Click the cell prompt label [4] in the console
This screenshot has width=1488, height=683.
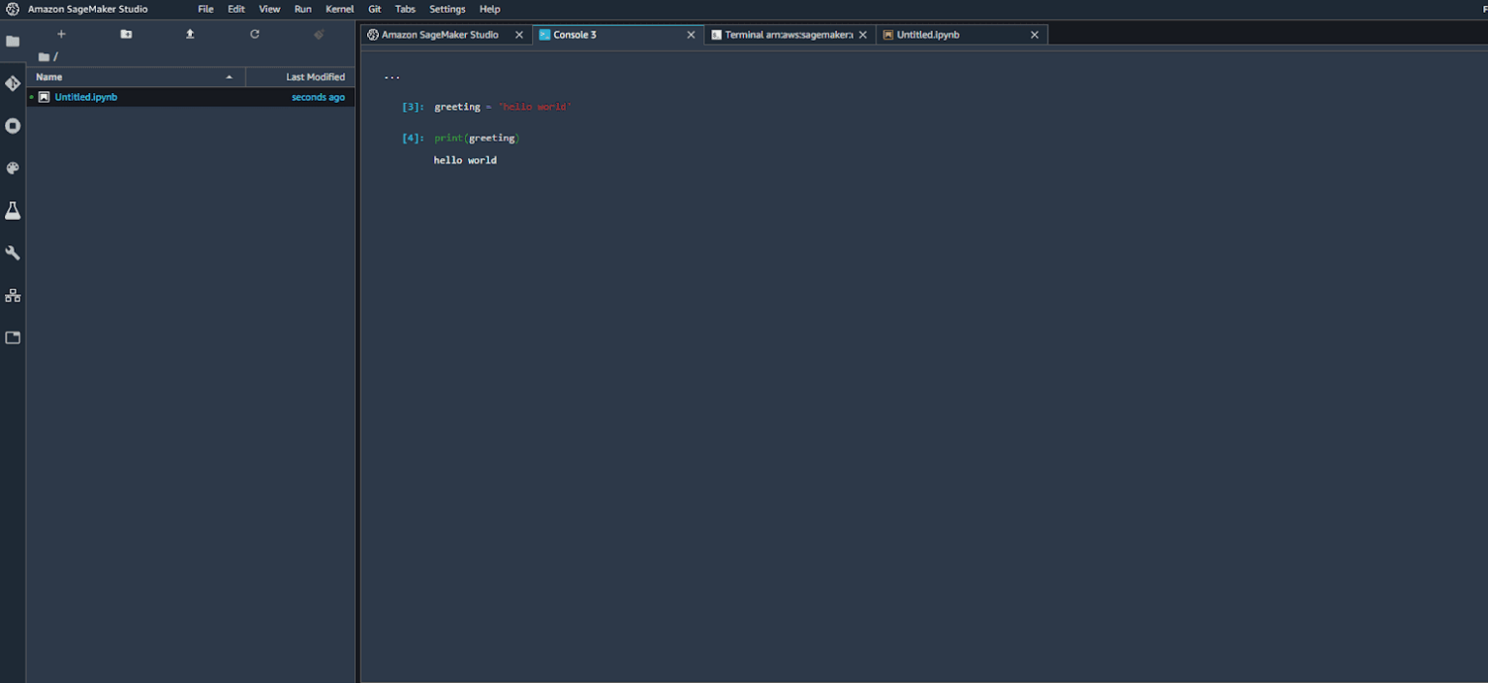click(411, 138)
